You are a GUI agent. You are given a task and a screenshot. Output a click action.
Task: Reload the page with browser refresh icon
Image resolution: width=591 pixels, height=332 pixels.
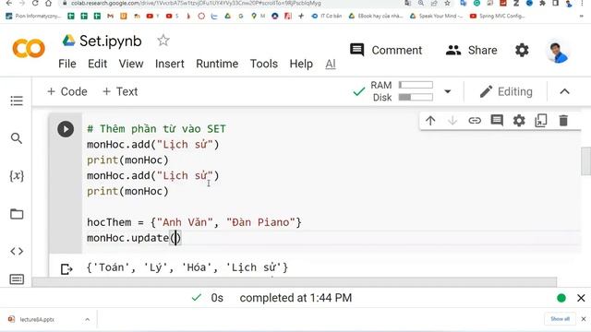pyautogui.click(x=35, y=3)
